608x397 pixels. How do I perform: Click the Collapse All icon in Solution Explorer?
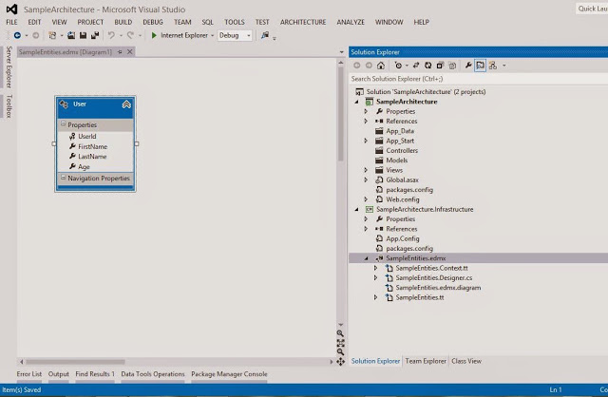[x=440, y=66]
